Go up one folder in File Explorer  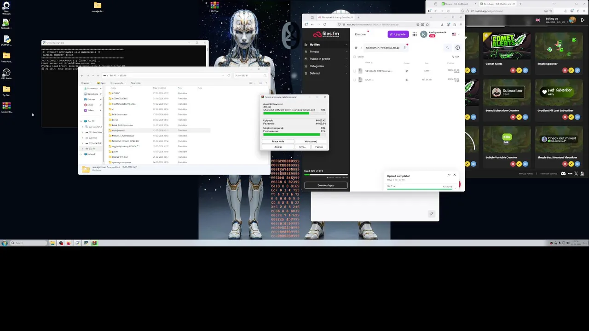[x=98, y=75]
